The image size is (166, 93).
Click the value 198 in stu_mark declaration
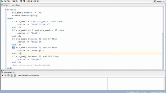pyautogui.click(x=39, y=13)
